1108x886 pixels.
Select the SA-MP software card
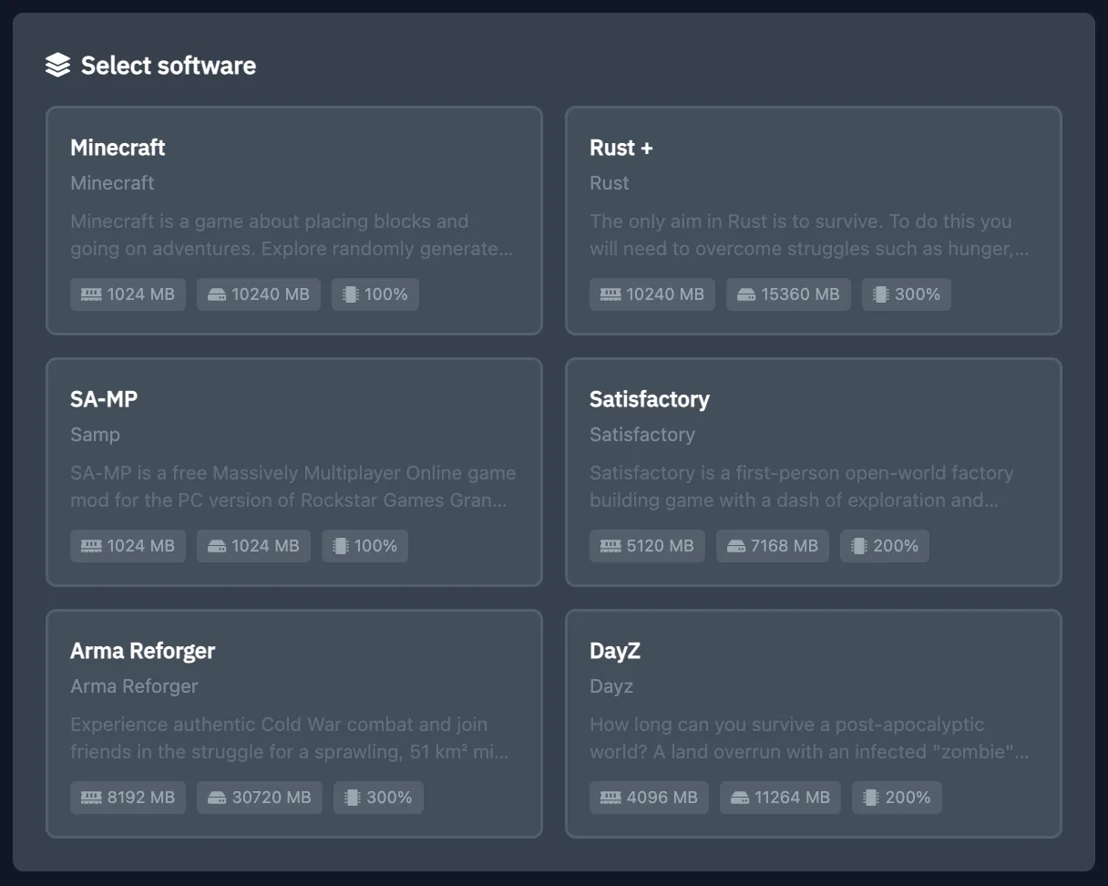tap(294, 472)
